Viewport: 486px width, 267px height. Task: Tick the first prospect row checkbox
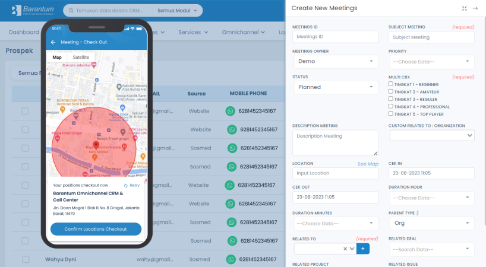[25, 111]
